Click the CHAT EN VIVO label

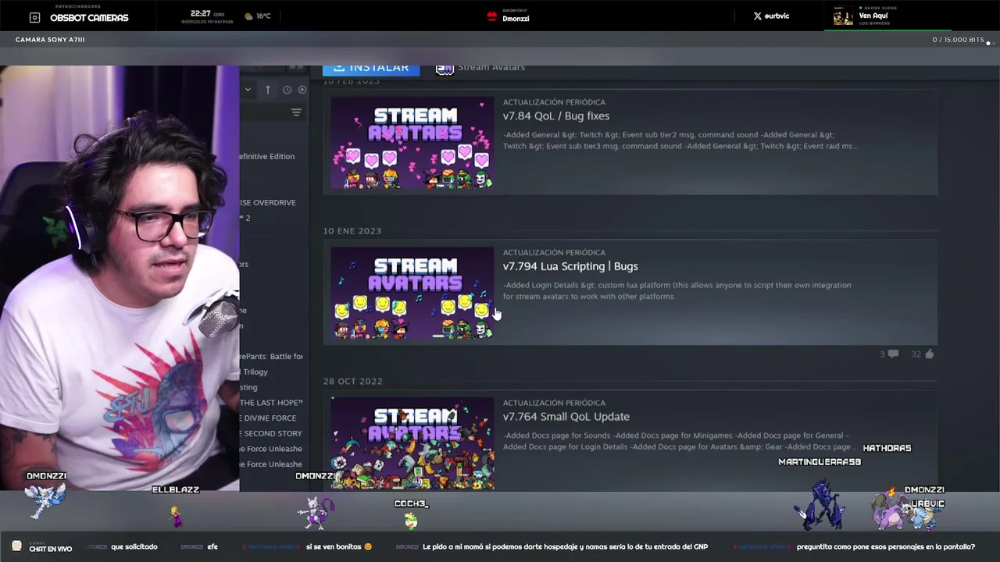[x=51, y=549]
